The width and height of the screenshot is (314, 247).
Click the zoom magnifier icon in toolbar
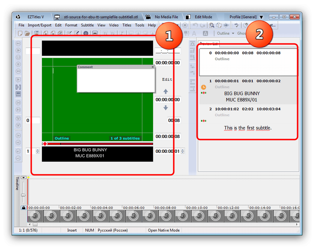pos(212,25)
